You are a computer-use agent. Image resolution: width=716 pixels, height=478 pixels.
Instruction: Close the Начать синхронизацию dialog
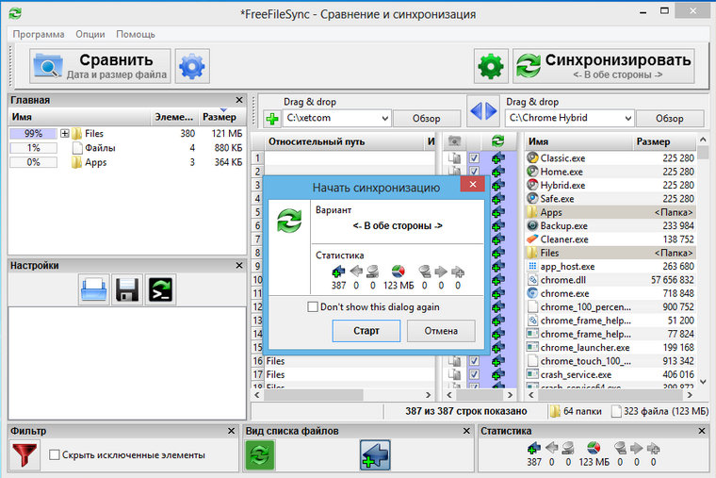pyautogui.click(x=473, y=184)
